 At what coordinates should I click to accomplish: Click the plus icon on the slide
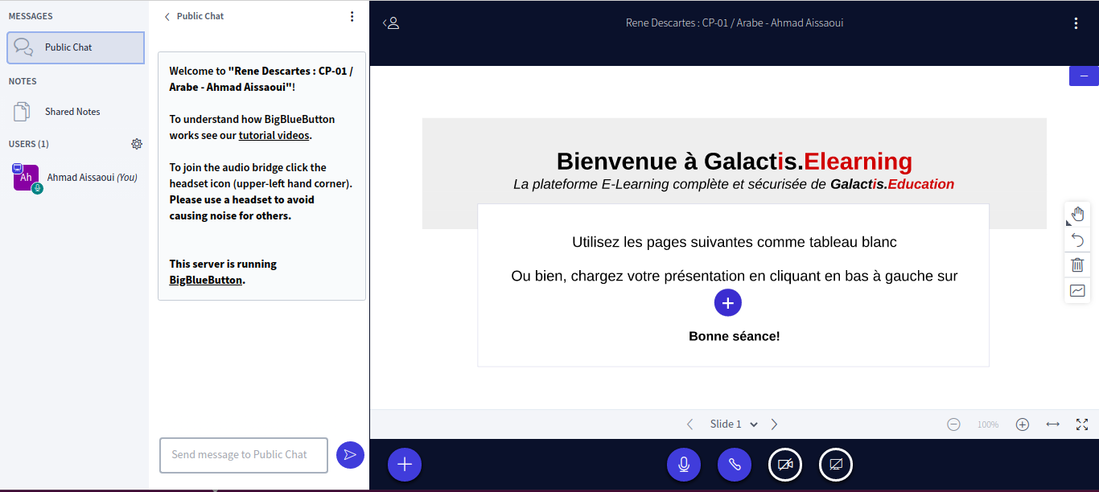click(x=728, y=303)
